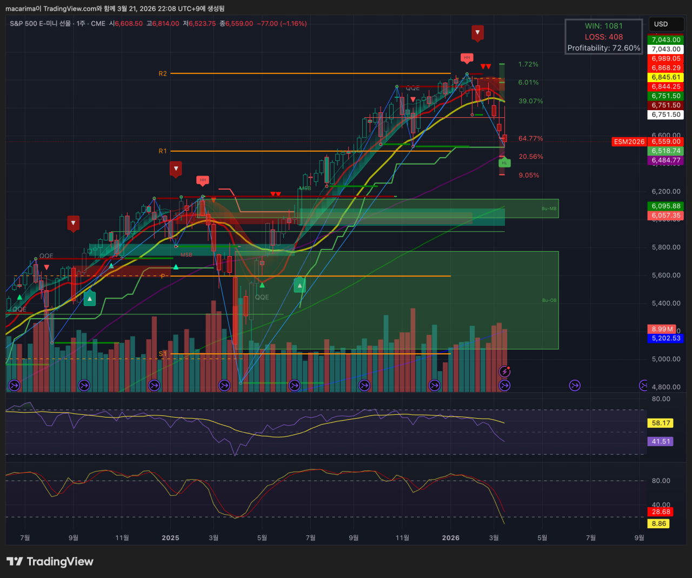Click the teal buy arrow marker near June 2025
The width and height of the screenshot is (692, 578).
300,285
